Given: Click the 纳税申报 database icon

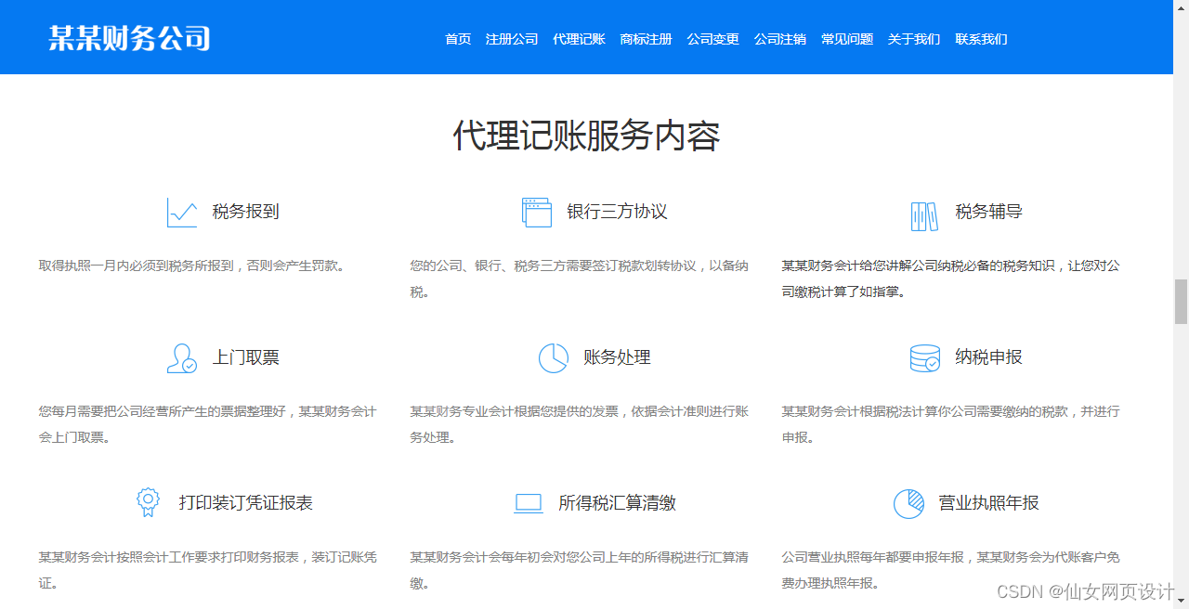Looking at the screenshot, I should 924,357.
